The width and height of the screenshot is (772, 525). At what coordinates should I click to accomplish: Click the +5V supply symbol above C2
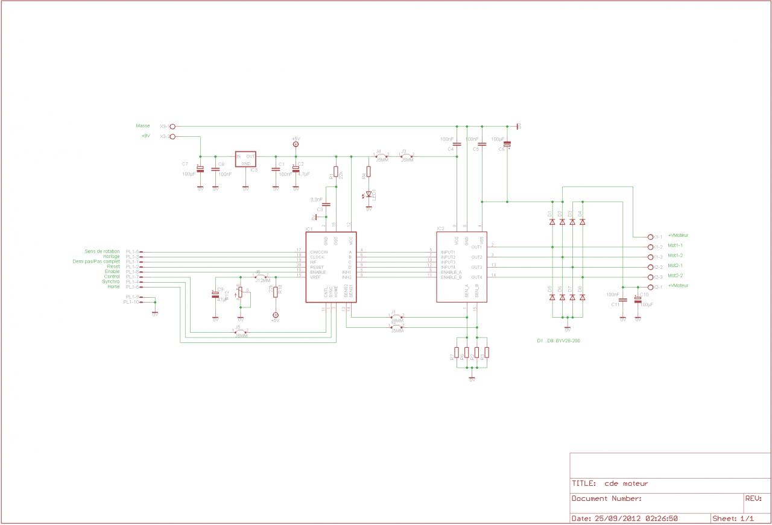point(296,144)
